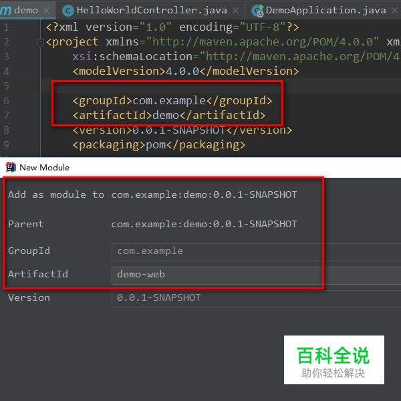The width and height of the screenshot is (401, 401).
Task: Switch to the demo pom tab
Action: 26,10
